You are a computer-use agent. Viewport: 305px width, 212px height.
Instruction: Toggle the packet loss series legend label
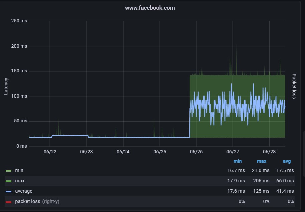click(x=28, y=202)
